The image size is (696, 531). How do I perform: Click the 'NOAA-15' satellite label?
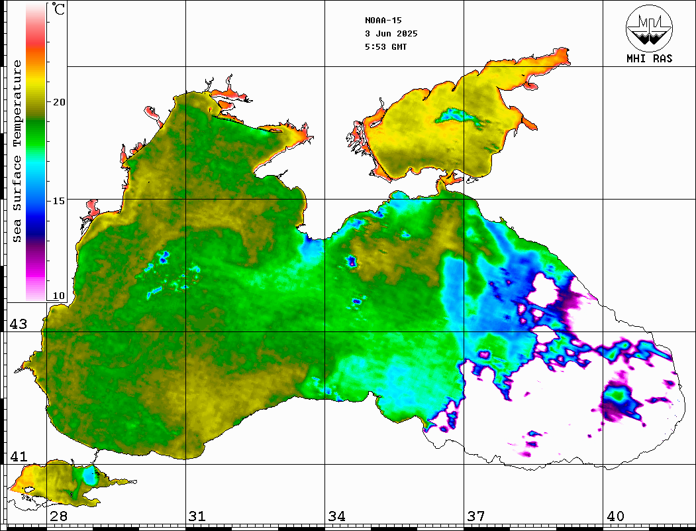pyautogui.click(x=383, y=21)
